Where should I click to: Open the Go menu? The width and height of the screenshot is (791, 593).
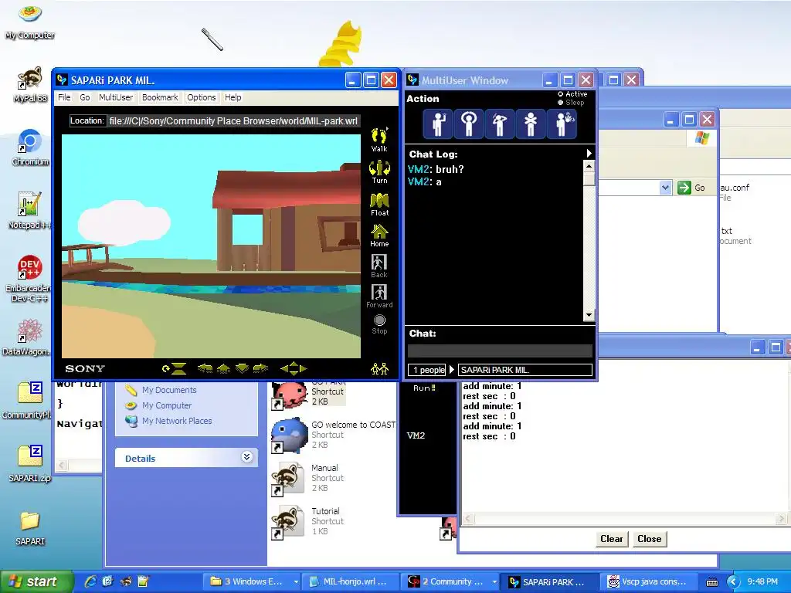pos(85,97)
